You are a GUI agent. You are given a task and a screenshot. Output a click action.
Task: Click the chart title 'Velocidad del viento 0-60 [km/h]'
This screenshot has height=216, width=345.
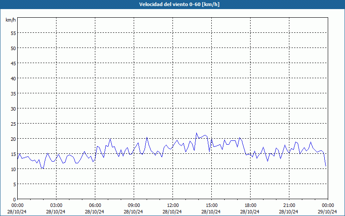tap(179, 4)
